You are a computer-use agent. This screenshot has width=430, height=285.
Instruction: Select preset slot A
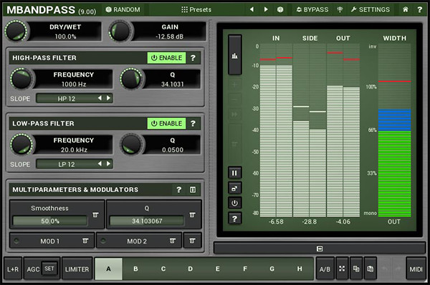(x=109, y=269)
